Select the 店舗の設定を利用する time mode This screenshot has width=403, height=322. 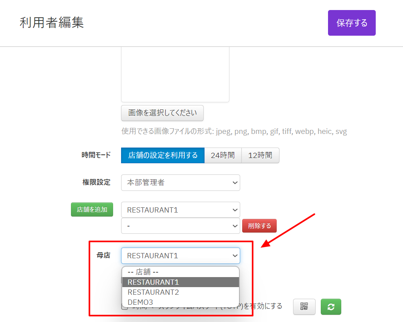click(x=163, y=156)
